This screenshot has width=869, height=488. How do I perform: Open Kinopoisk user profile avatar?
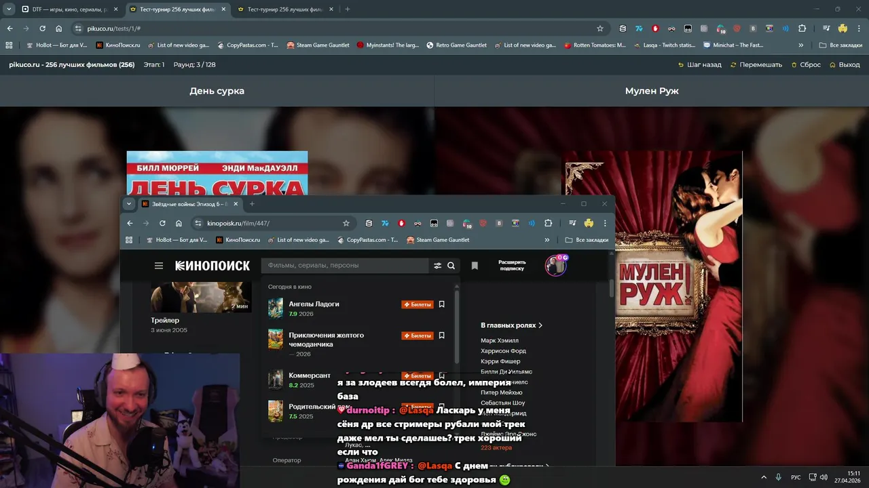[x=556, y=266]
